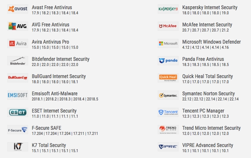Click the Quick Heal logo
251x158 pixels.
[x=168, y=78]
